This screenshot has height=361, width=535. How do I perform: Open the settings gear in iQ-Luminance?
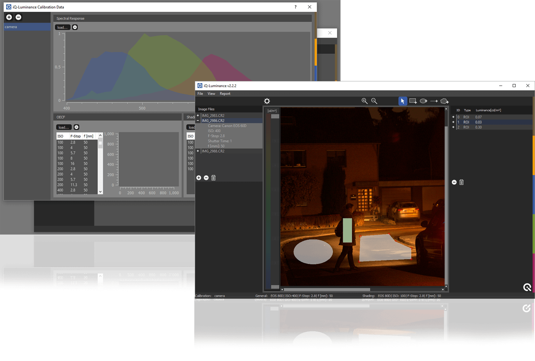(x=267, y=101)
